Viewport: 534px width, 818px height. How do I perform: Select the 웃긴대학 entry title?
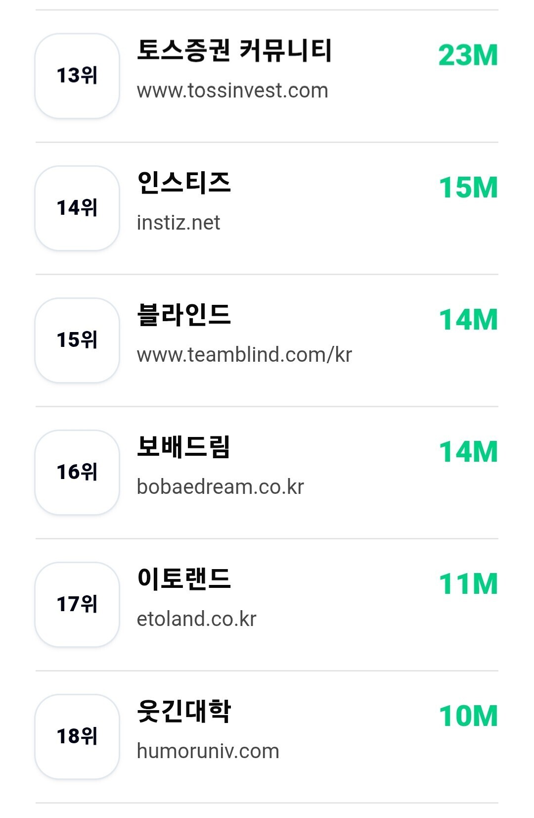184,711
